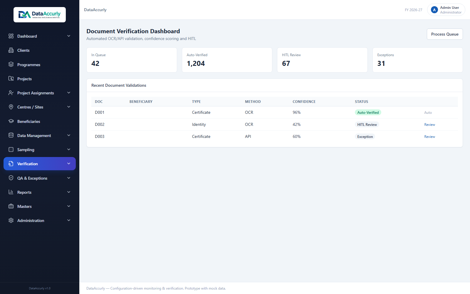Click the Exception status badge
The height and width of the screenshot is (294, 470).
tap(365, 136)
